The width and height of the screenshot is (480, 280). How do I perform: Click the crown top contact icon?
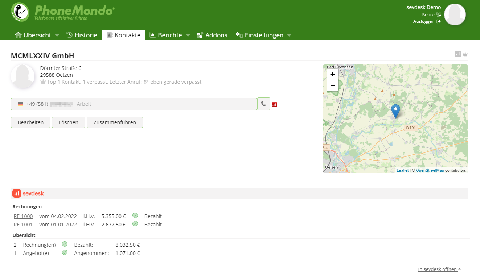[x=465, y=54]
